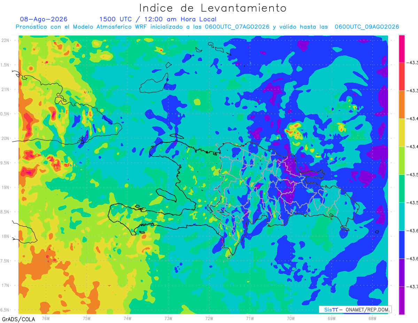Viewport: 418px width, 323px height.
Task: Click the '19N' latitude label
Action: (5, 187)
